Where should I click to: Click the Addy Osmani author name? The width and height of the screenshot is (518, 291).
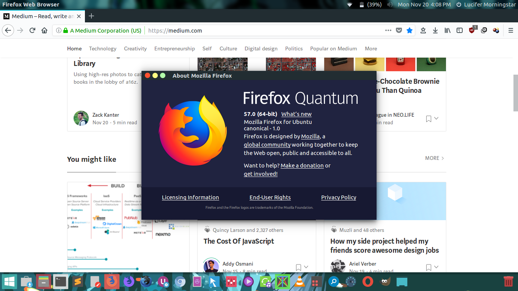[238, 264]
